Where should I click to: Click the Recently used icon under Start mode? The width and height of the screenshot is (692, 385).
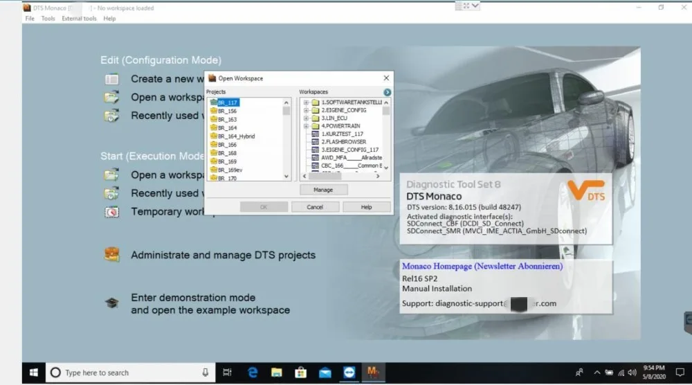111,193
